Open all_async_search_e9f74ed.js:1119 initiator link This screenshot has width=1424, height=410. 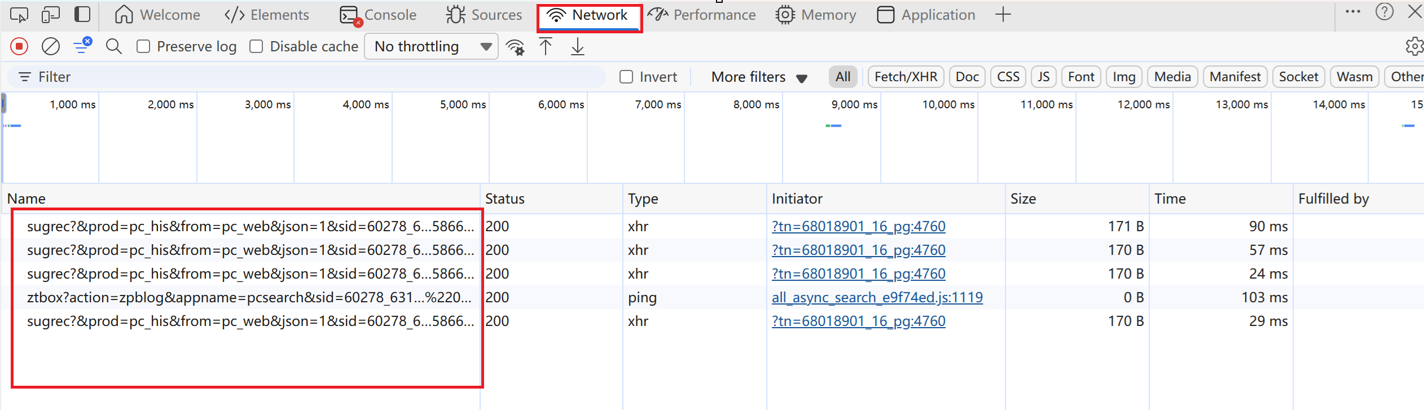point(877,297)
